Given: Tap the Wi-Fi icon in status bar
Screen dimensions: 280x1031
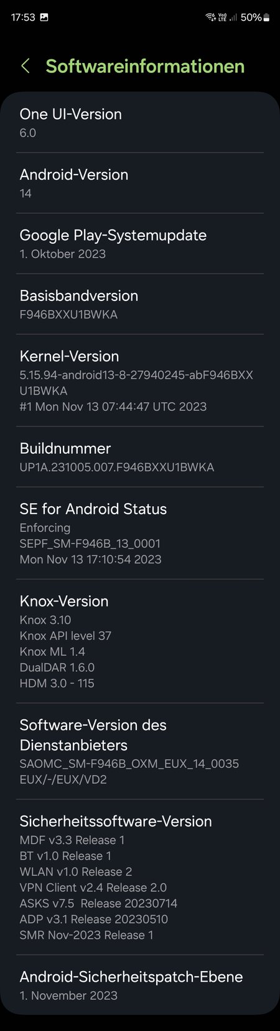Looking at the screenshot, I should 210,17.
